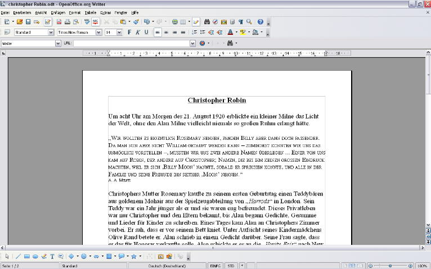Open the Format menu
Image resolution: width=431 pixels, height=269 pixels.
[x=75, y=12]
